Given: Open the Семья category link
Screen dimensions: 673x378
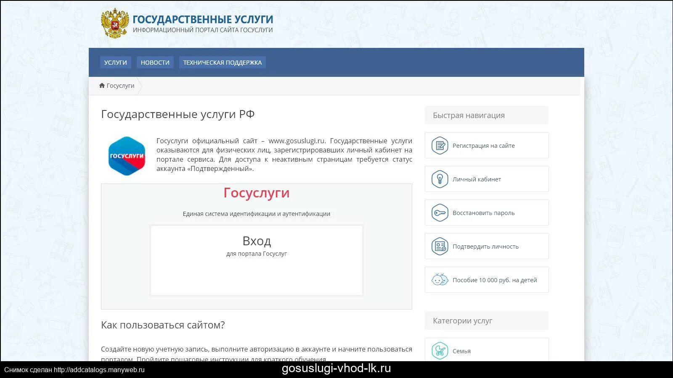Looking at the screenshot, I should click(x=487, y=350).
